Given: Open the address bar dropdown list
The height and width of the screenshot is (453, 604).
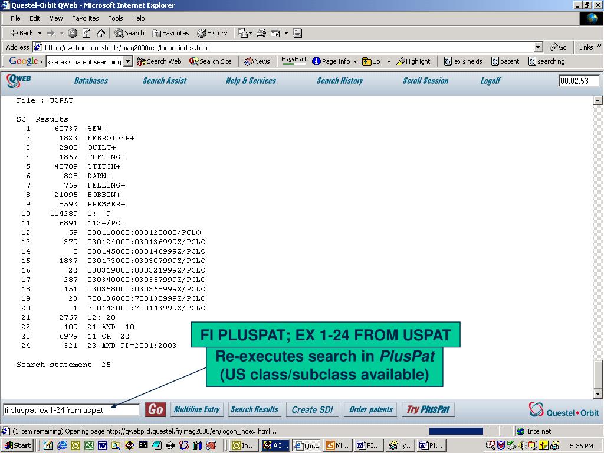Looking at the screenshot, I should [539, 47].
